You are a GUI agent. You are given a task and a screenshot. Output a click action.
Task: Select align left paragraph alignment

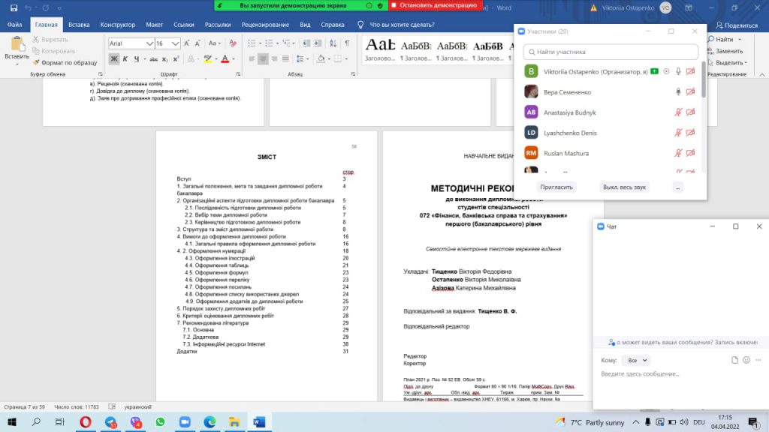(252, 59)
